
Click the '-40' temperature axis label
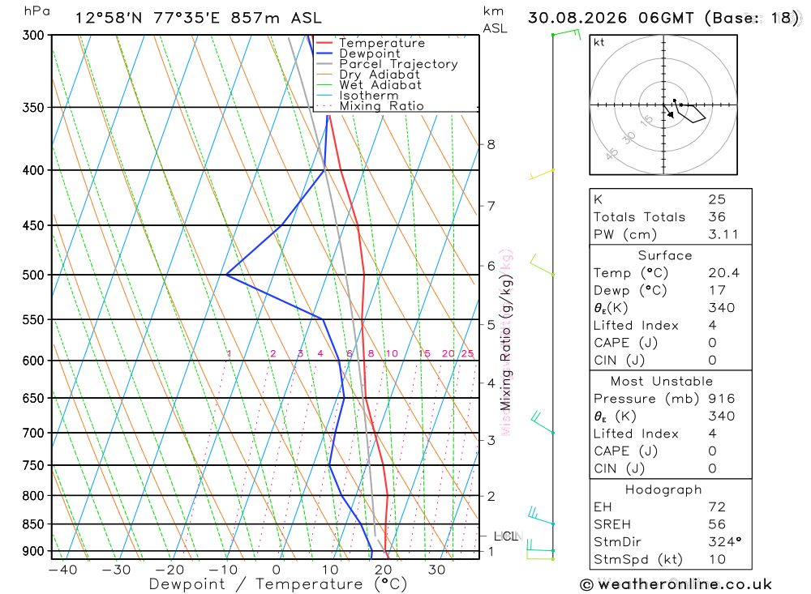click(63, 570)
